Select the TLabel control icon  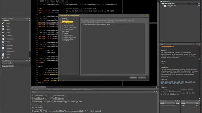[3, 23]
